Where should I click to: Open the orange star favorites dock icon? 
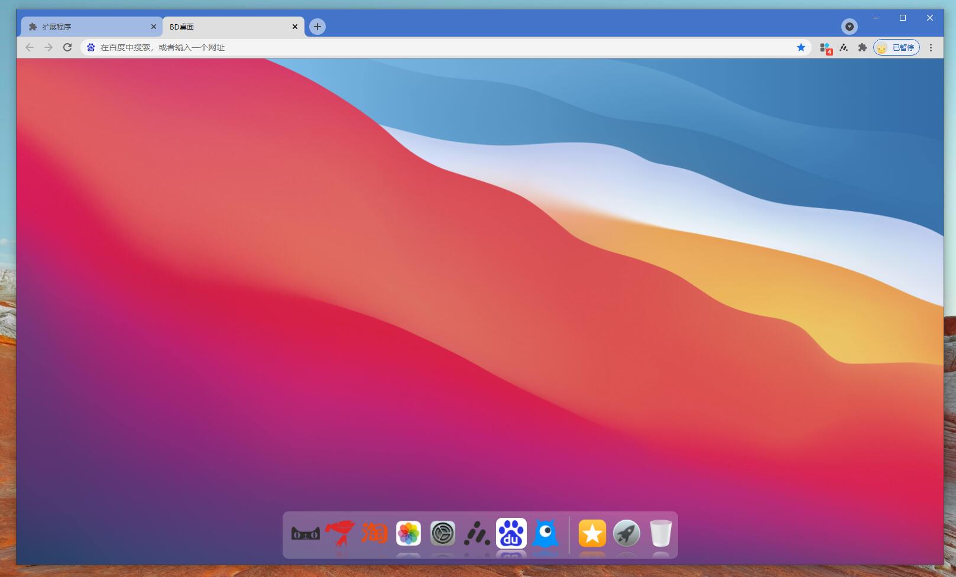coord(592,534)
